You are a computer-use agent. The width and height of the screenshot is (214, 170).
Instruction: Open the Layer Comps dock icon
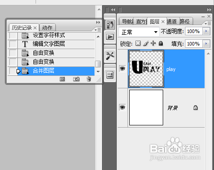(x=110, y=75)
